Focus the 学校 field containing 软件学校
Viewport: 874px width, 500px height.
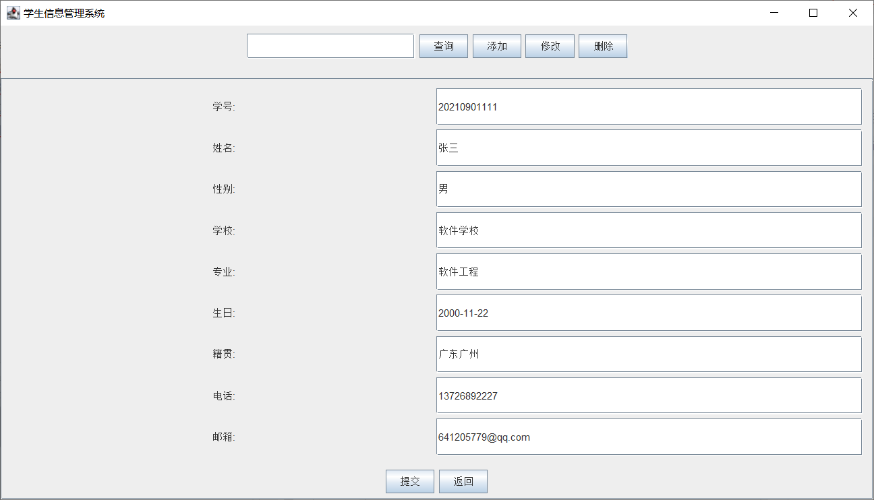click(649, 230)
